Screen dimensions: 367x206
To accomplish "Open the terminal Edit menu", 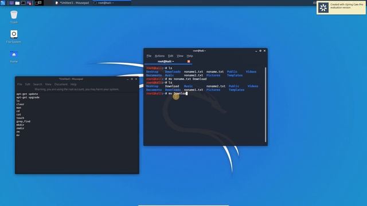I will (171, 56).
